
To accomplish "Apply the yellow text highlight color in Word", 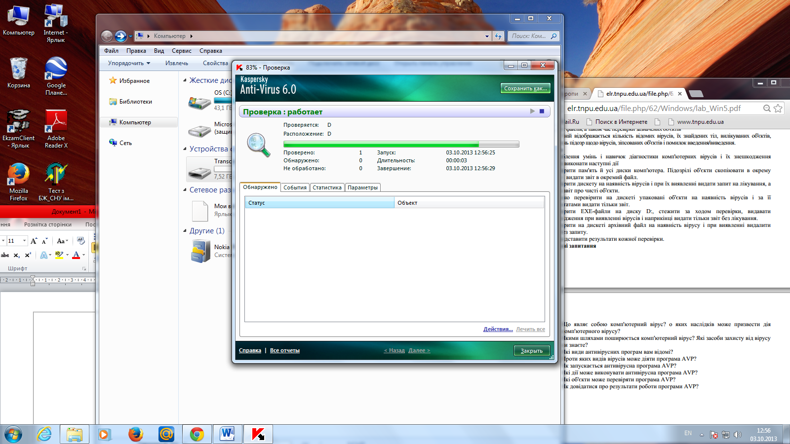I will [59, 255].
